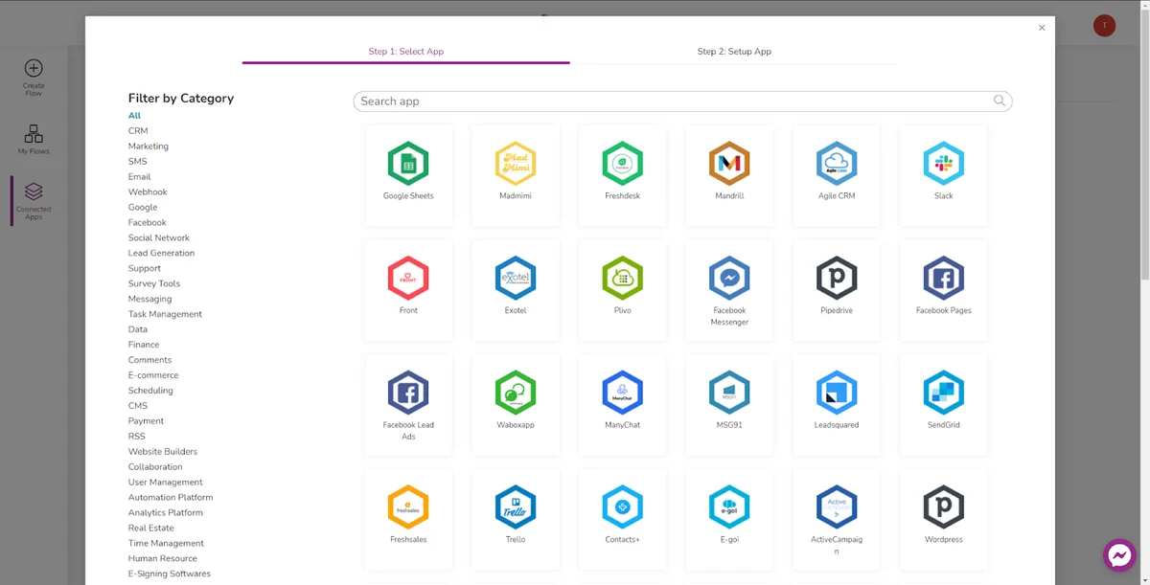Filter apps by Real Estate category
The image size is (1150, 585).
click(x=151, y=529)
